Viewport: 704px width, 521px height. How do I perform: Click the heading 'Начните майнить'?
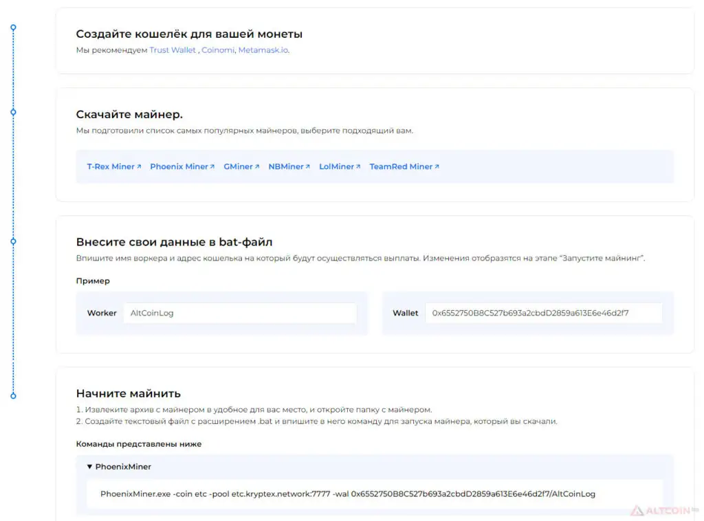click(129, 394)
